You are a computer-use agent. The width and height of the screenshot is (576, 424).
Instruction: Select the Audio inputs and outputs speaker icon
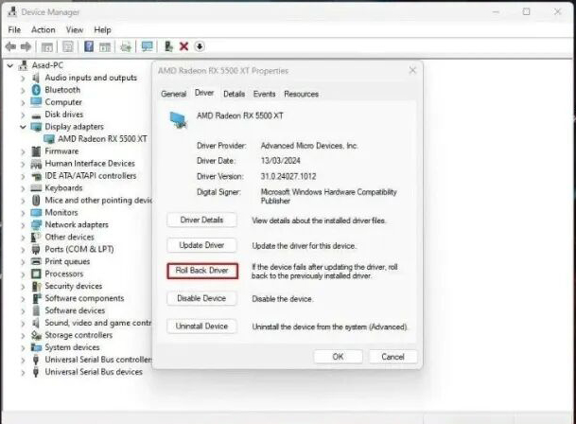tap(36, 78)
